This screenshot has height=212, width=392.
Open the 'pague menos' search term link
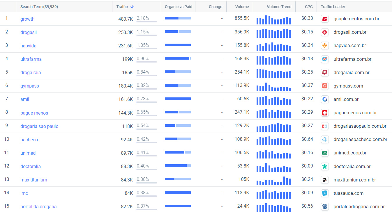(x=34, y=113)
